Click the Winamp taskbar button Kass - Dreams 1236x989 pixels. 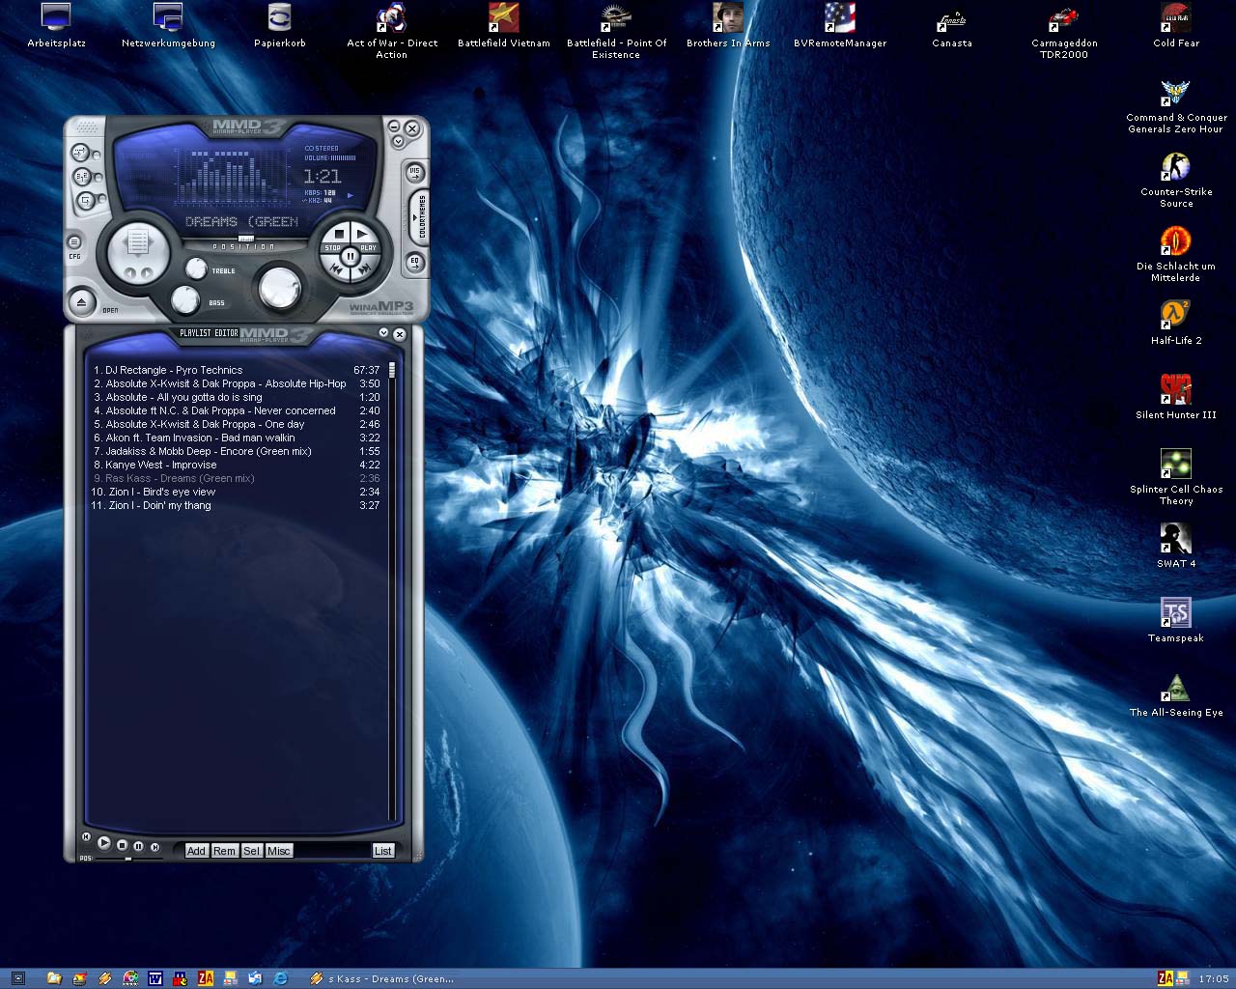(x=381, y=978)
